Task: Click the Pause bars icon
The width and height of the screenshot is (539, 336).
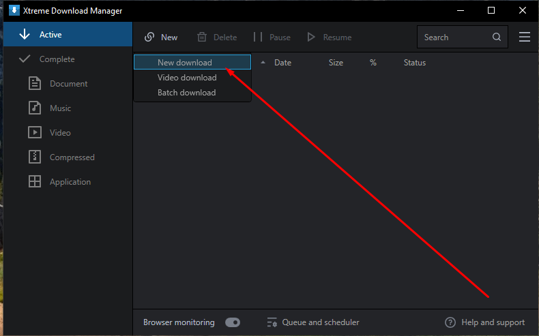Action: pyautogui.click(x=258, y=37)
